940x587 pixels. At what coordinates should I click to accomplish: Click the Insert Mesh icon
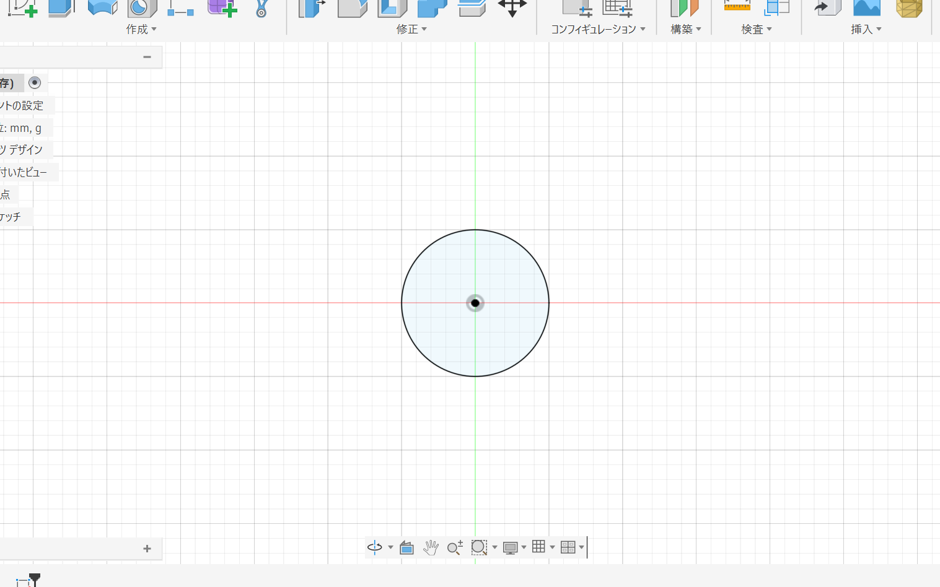click(x=909, y=7)
